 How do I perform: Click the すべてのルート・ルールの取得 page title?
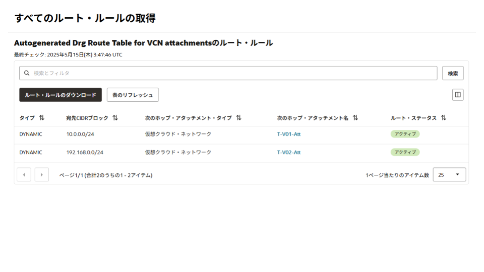pyautogui.click(x=85, y=18)
